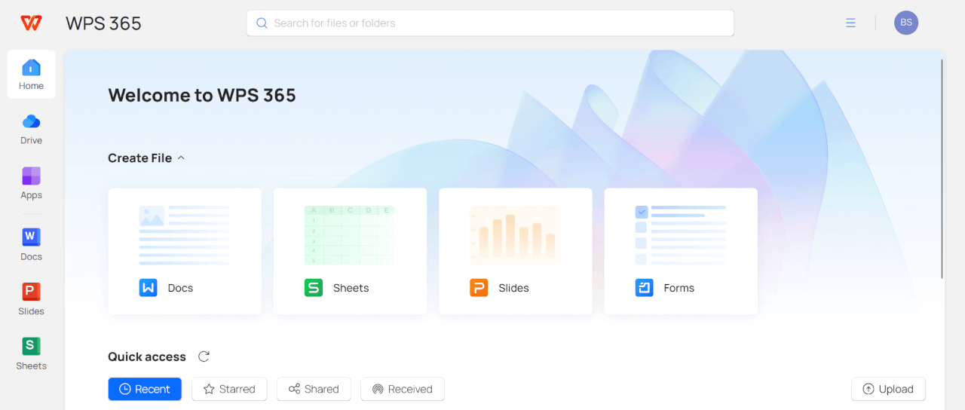Open Home in the sidebar
The width and height of the screenshot is (965, 410).
[31, 75]
